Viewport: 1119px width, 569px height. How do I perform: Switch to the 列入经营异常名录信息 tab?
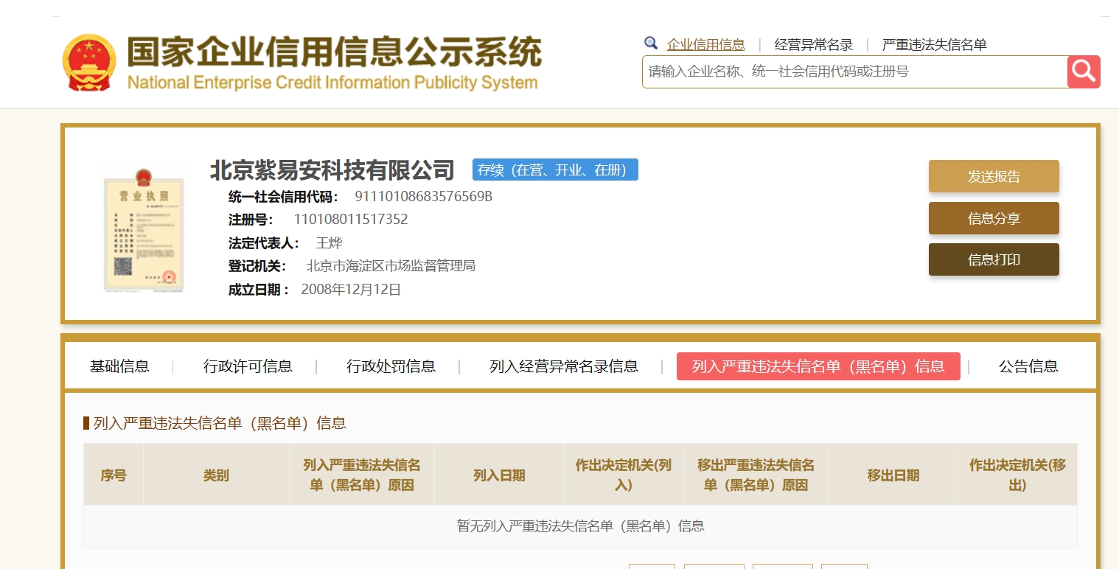[564, 366]
